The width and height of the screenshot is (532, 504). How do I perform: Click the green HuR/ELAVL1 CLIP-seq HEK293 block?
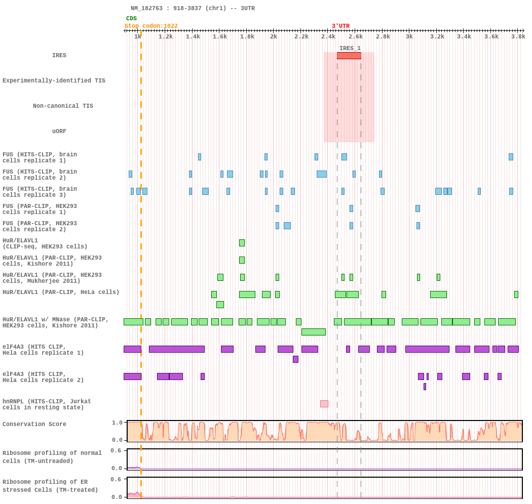pyautogui.click(x=242, y=243)
